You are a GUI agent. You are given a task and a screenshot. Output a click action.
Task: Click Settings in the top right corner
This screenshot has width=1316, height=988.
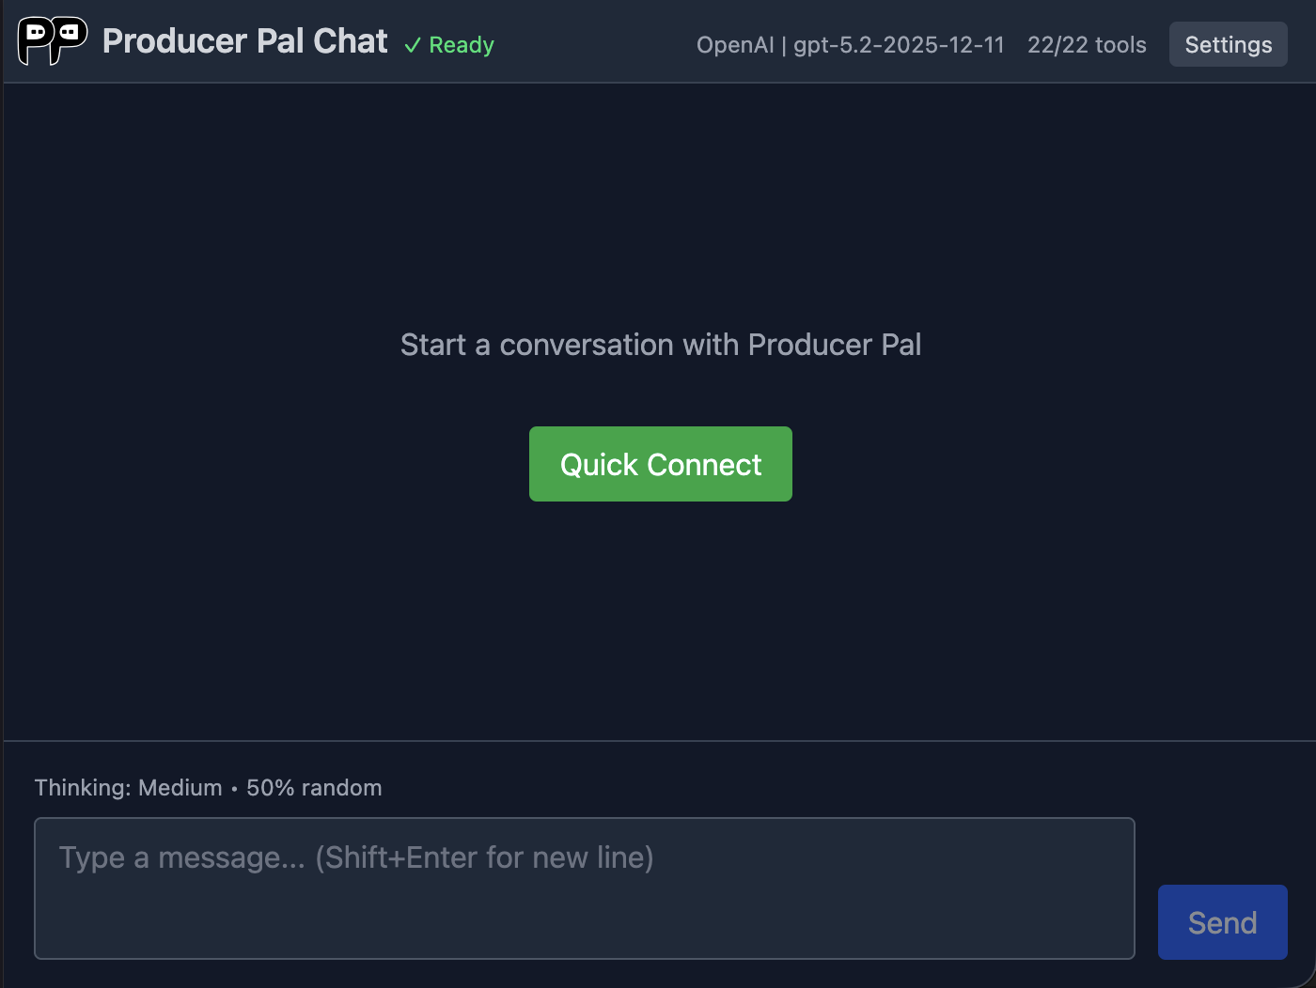click(x=1228, y=43)
